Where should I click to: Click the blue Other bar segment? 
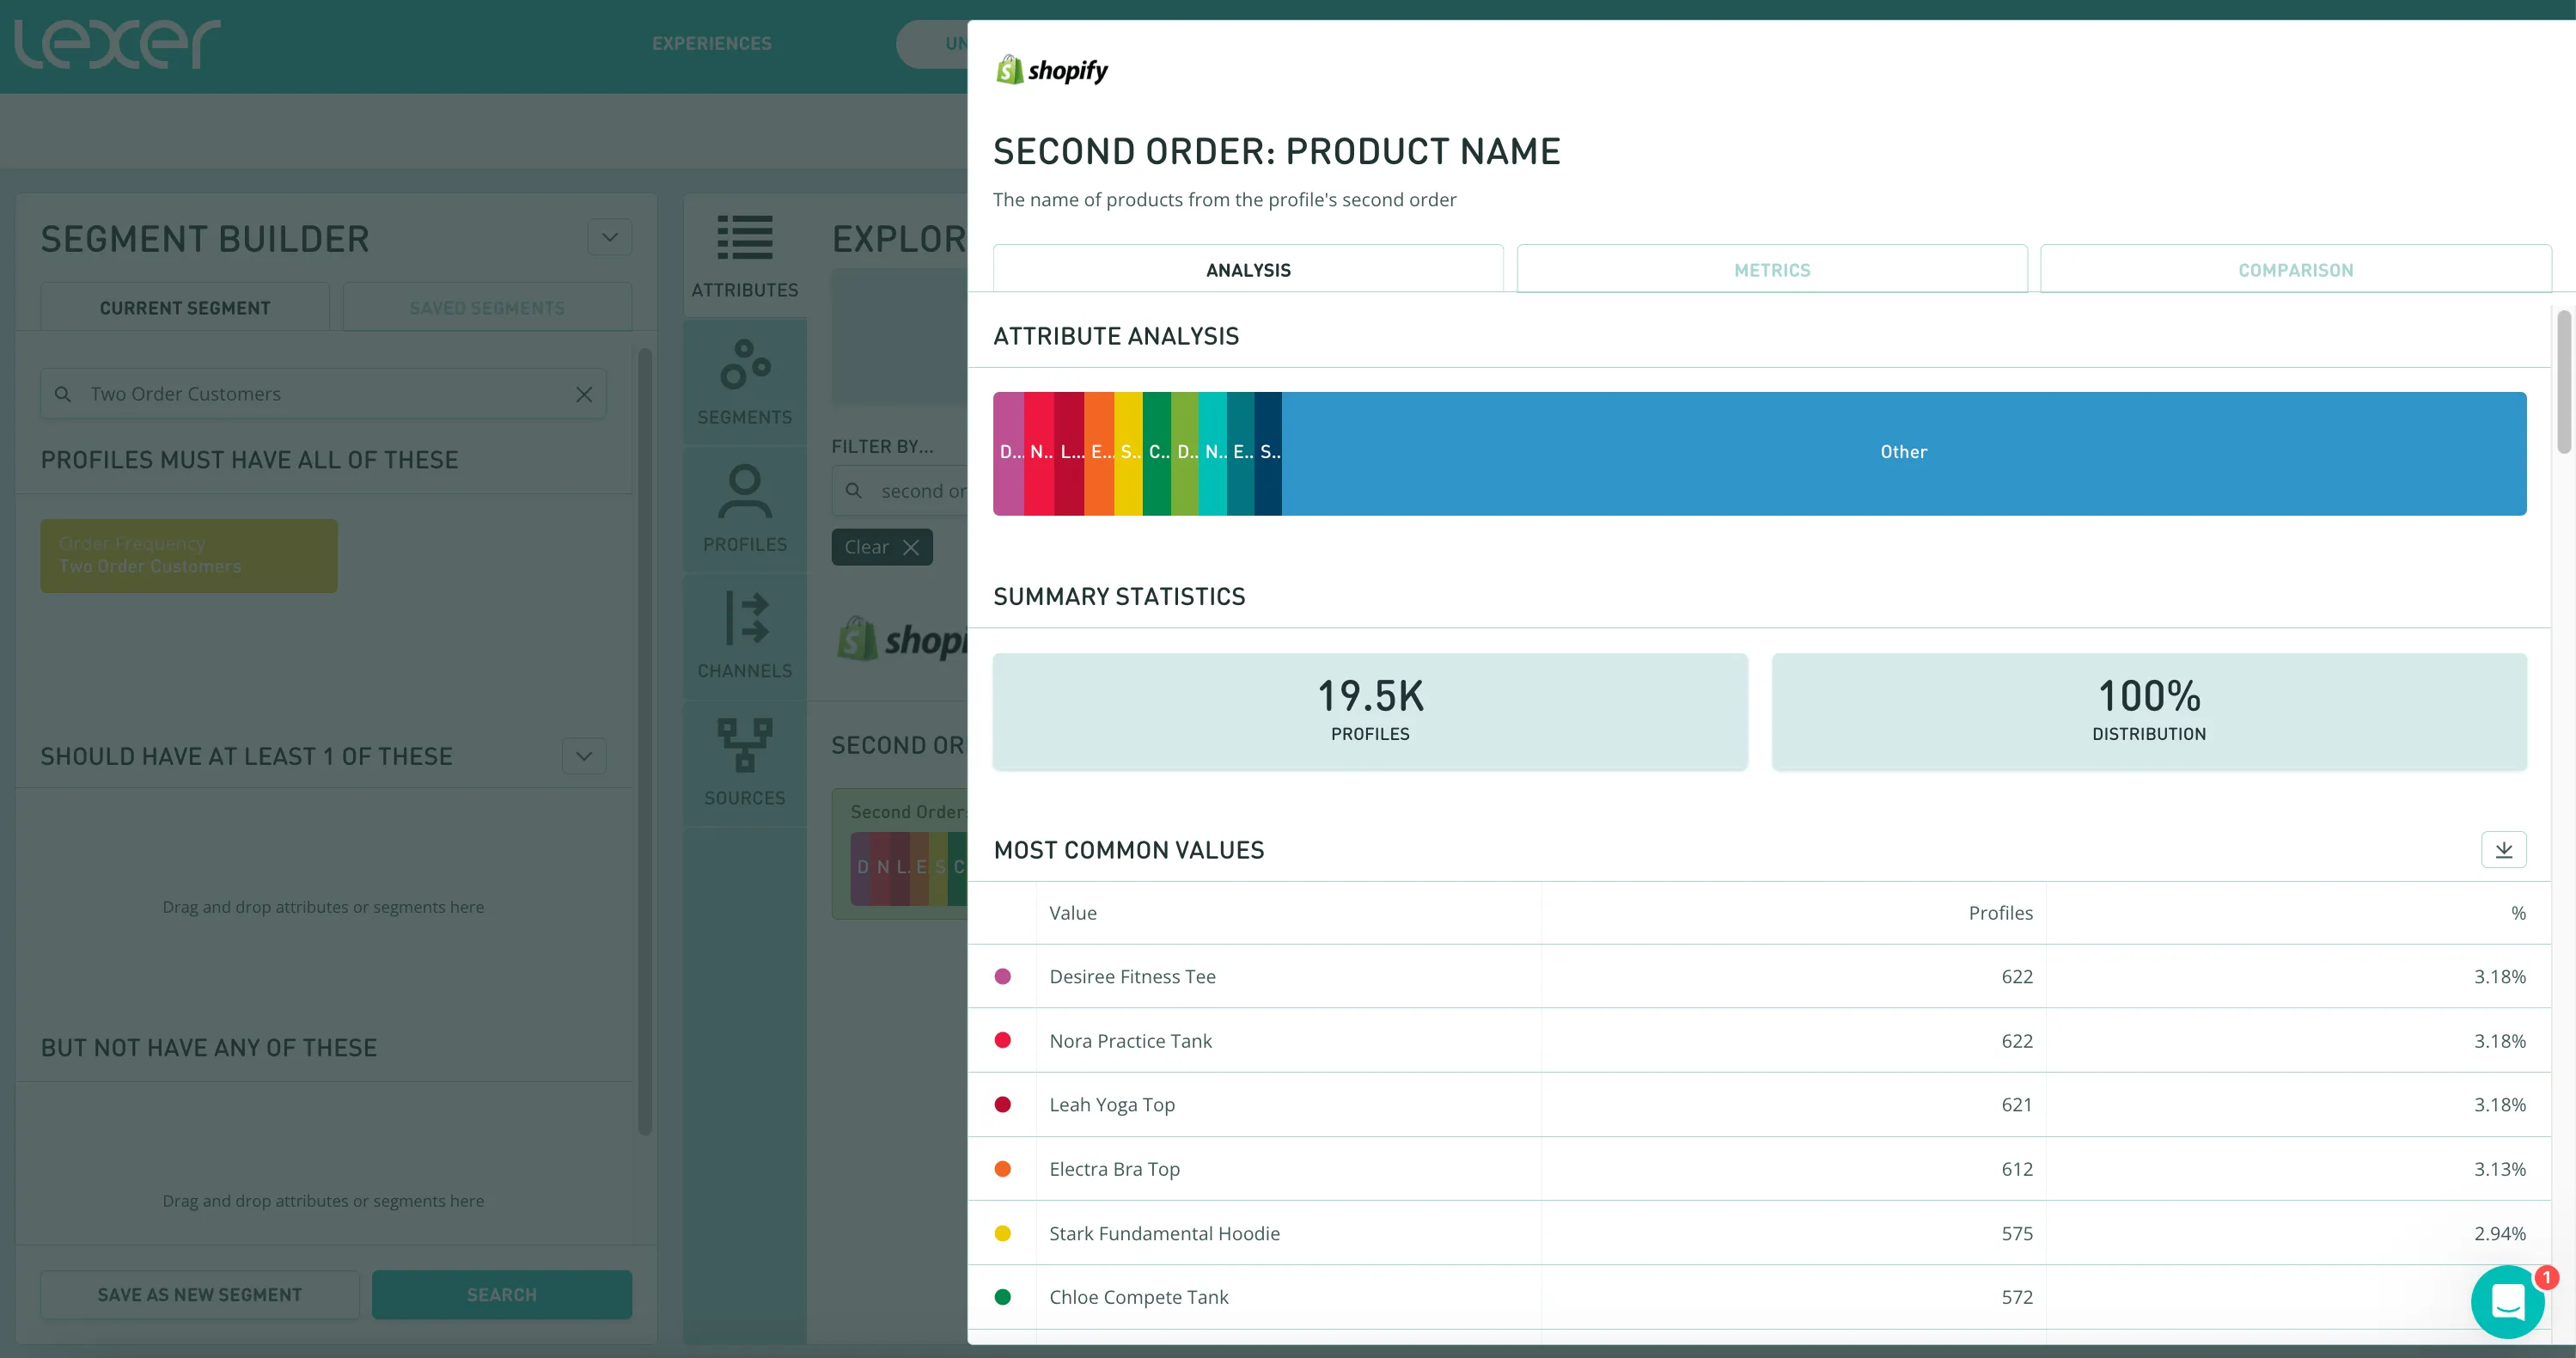(1903, 453)
